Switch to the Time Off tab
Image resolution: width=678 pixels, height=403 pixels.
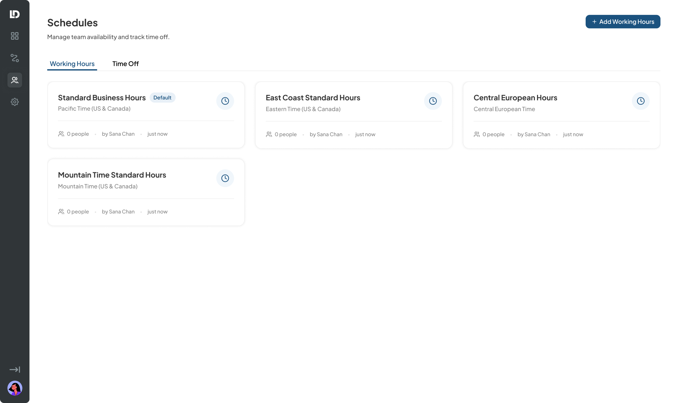(125, 64)
